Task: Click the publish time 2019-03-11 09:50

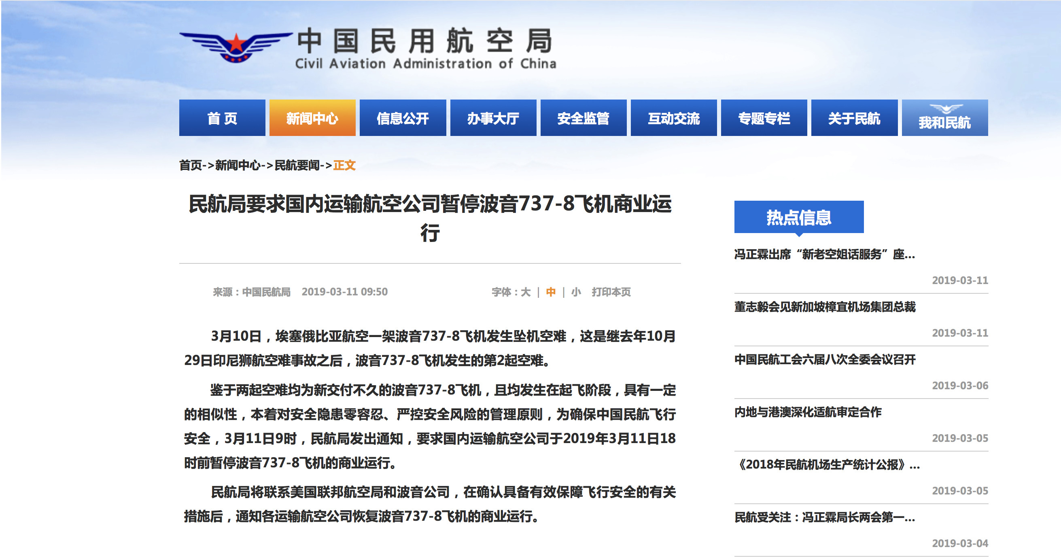Action: (x=344, y=292)
